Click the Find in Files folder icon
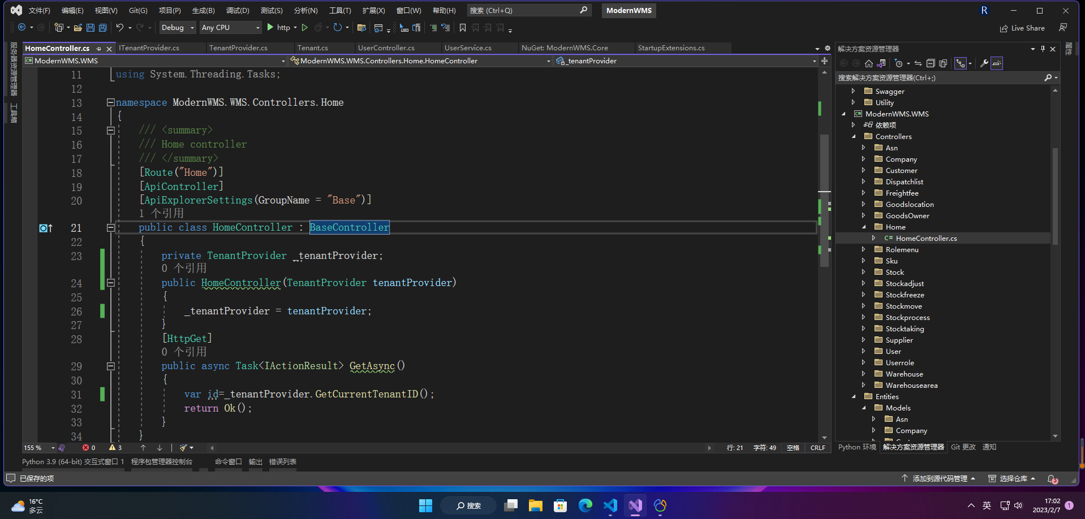Viewport: 1085px width, 519px height. pyautogui.click(x=361, y=28)
